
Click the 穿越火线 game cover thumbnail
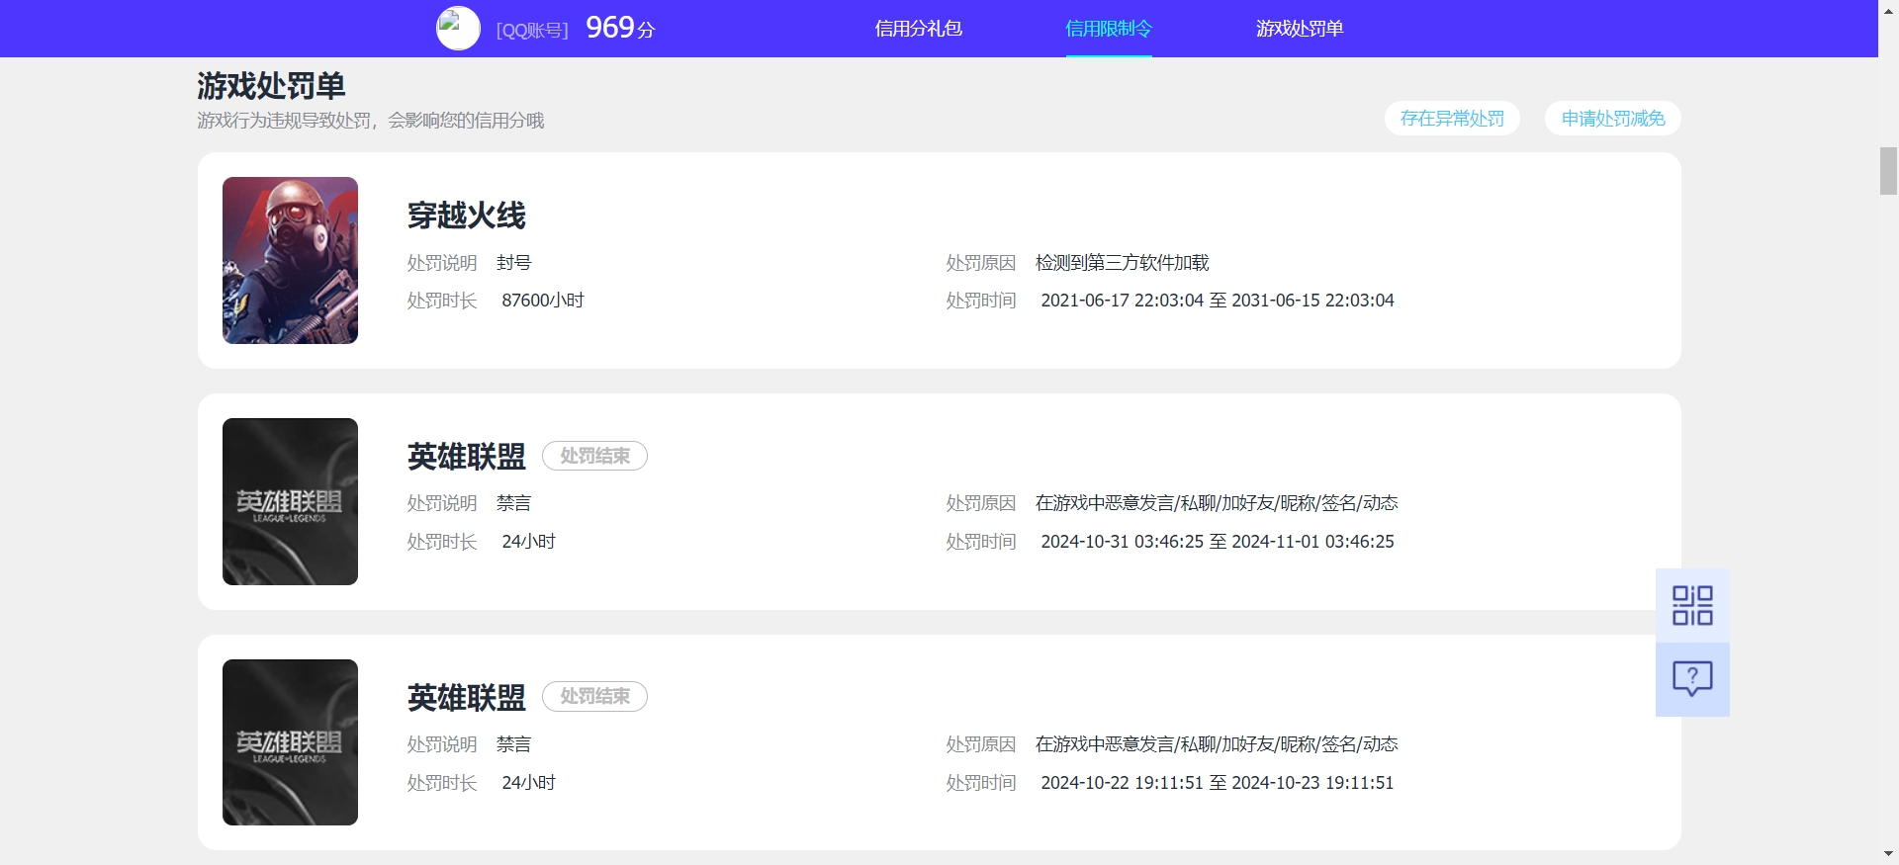click(290, 260)
